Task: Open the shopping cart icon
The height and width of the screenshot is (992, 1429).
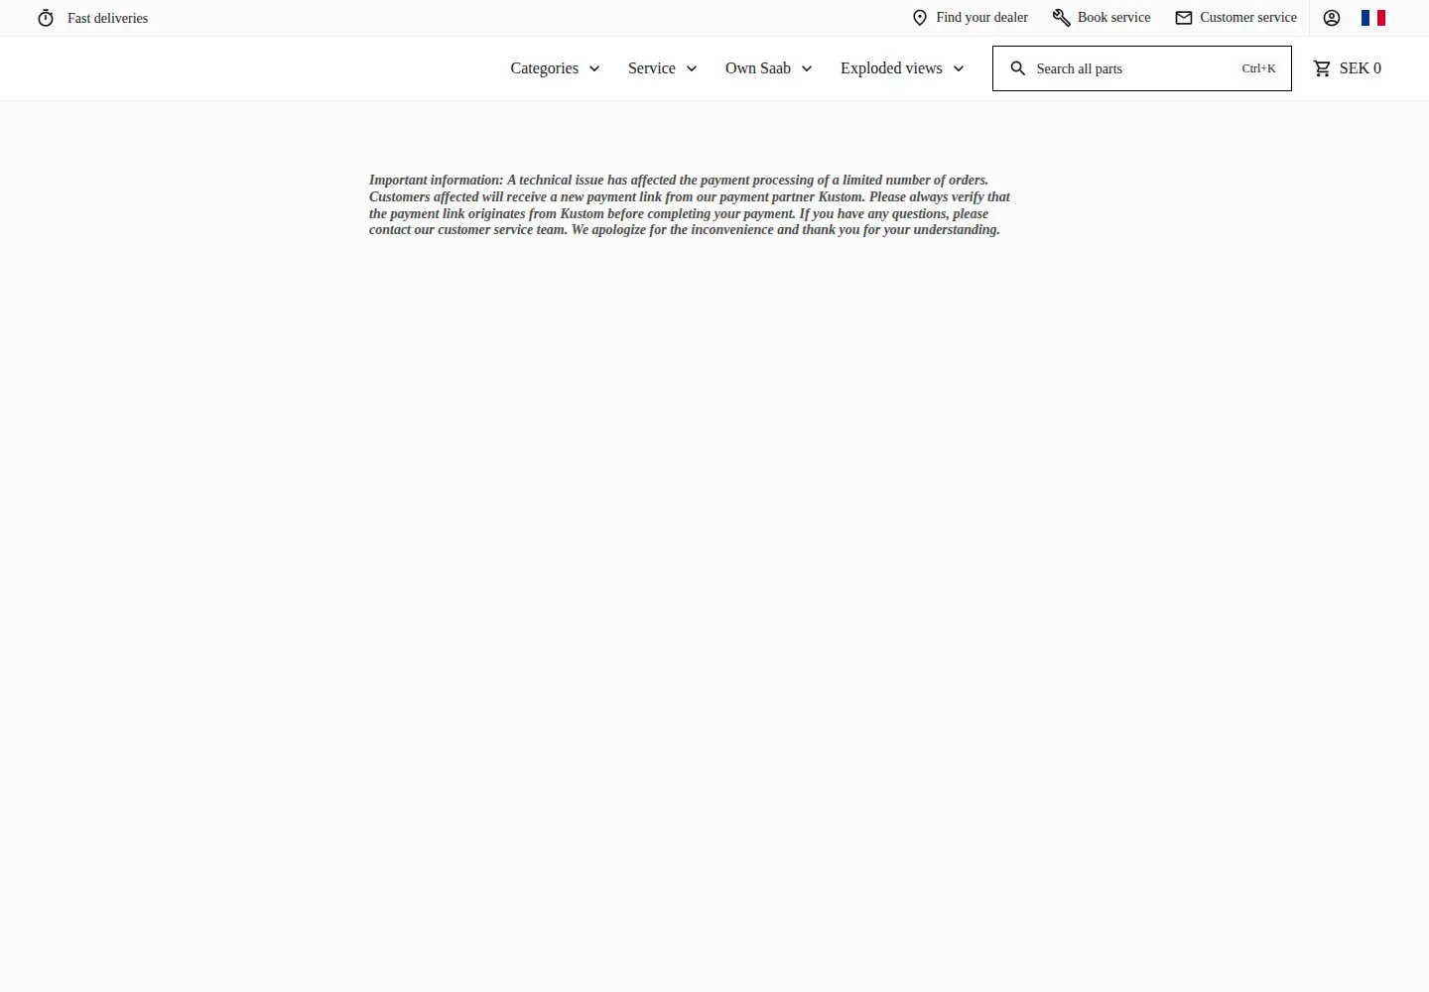Action: point(1322,68)
